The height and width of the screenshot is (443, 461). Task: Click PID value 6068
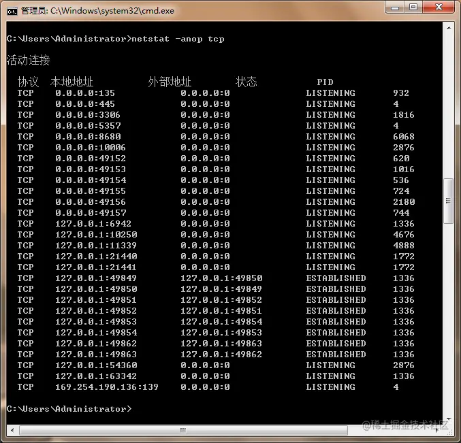404,137
